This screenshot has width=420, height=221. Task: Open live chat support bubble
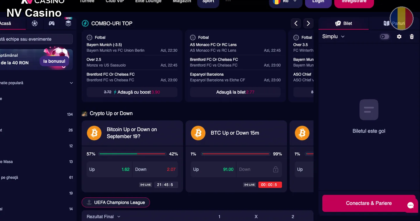pyautogui.click(x=411, y=206)
